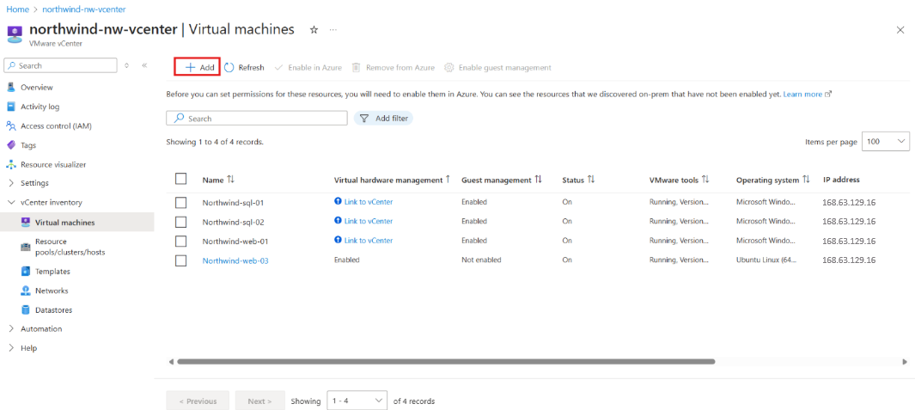
Task: Check the Northwind-web-01 row checkbox
Action: point(181,242)
